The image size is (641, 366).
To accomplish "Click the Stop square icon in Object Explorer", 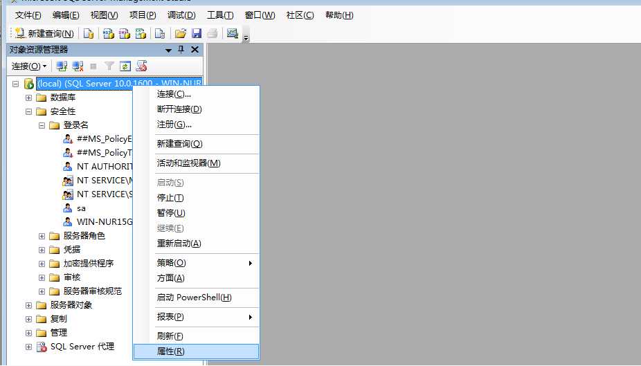I will point(93,66).
